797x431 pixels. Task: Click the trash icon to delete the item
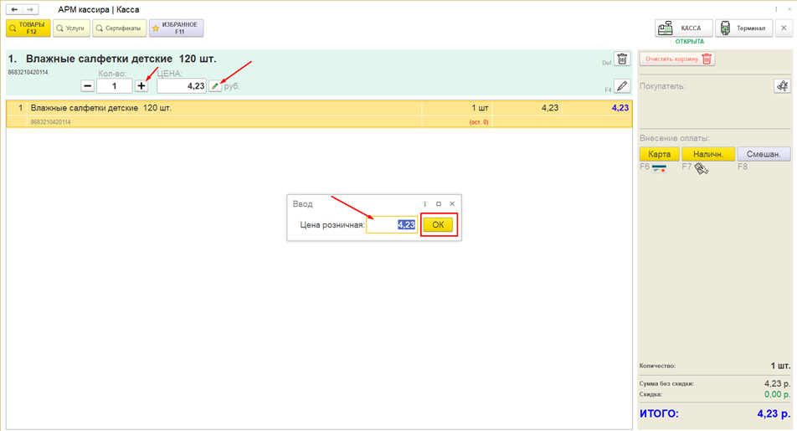622,59
